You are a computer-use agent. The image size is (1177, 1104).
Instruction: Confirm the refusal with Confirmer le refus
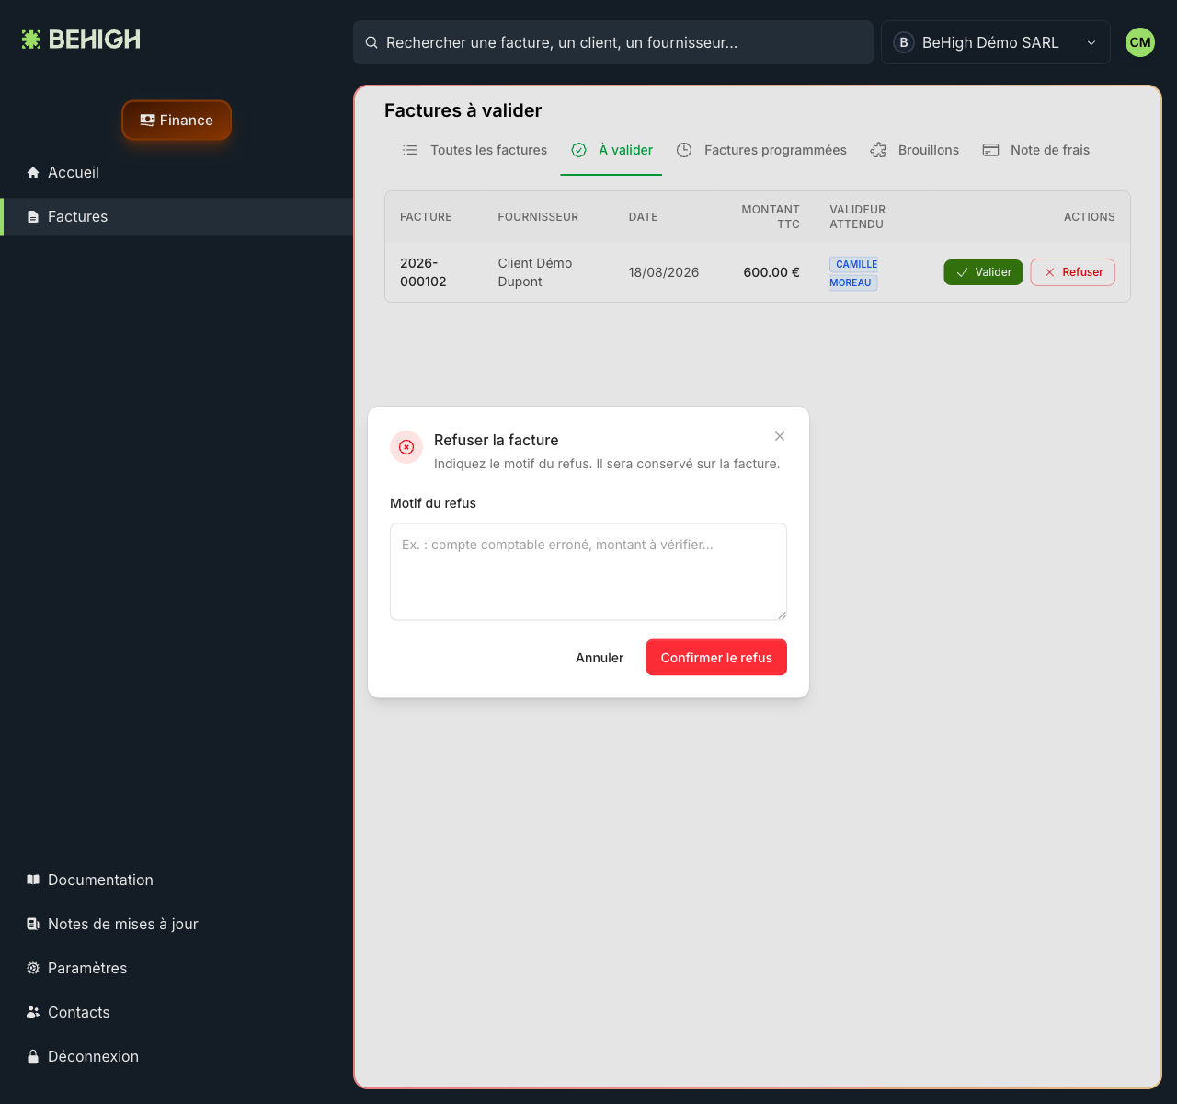click(716, 658)
